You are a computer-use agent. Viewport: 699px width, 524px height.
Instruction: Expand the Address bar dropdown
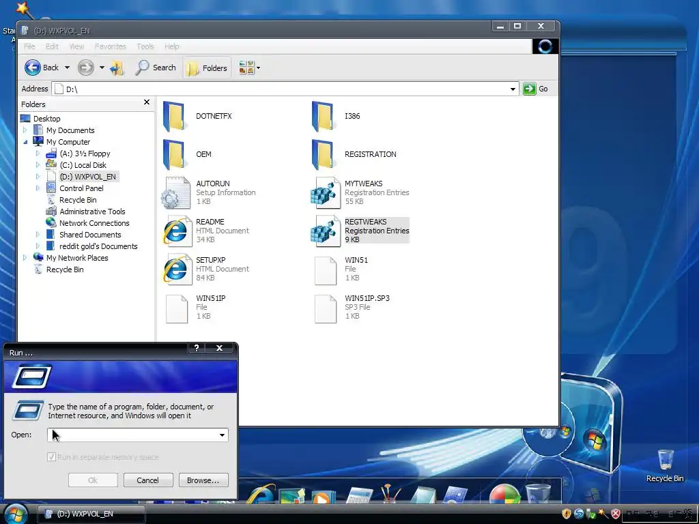click(x=513, y=89)
